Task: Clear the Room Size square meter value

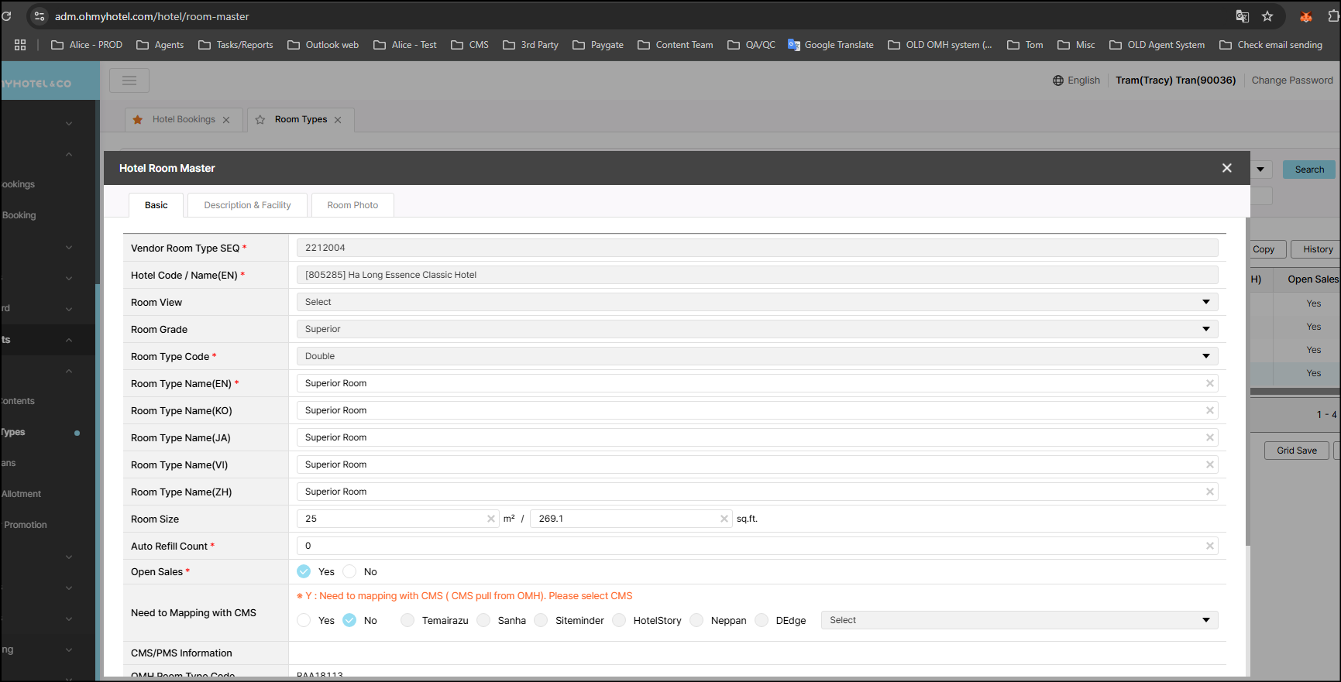Action: (x=490, y=519)
